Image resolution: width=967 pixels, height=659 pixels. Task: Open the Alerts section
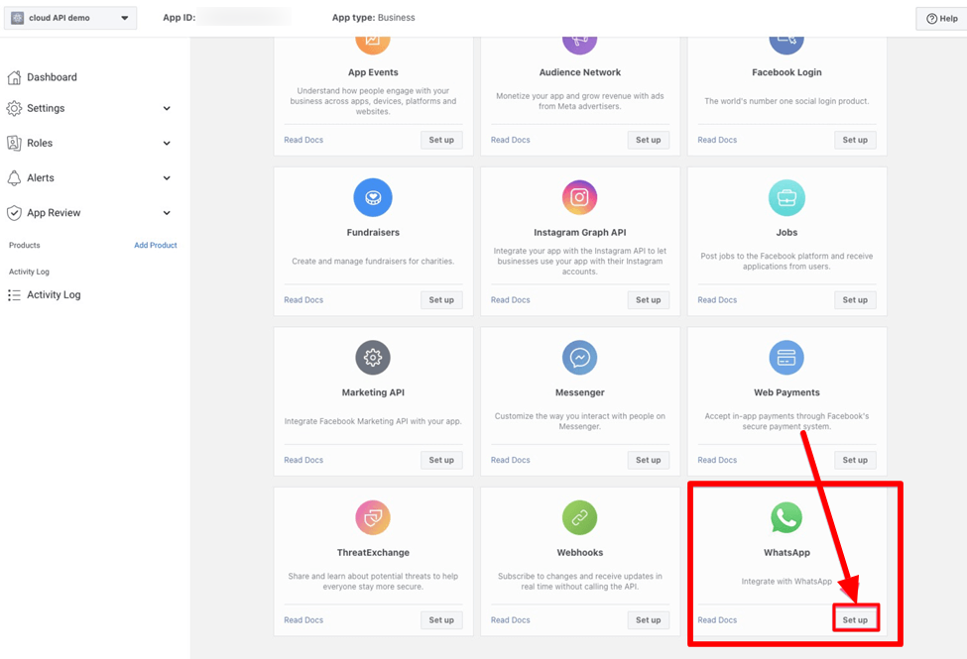tap(41, 178)
